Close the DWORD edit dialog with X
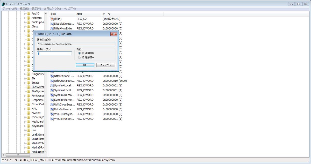 pyautogui.click(x=114, y=34)
